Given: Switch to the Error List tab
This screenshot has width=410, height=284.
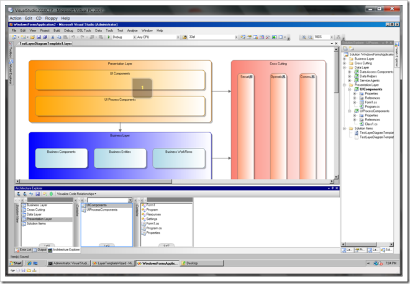Looking at the screenshot, I should (x=24, y=250).
